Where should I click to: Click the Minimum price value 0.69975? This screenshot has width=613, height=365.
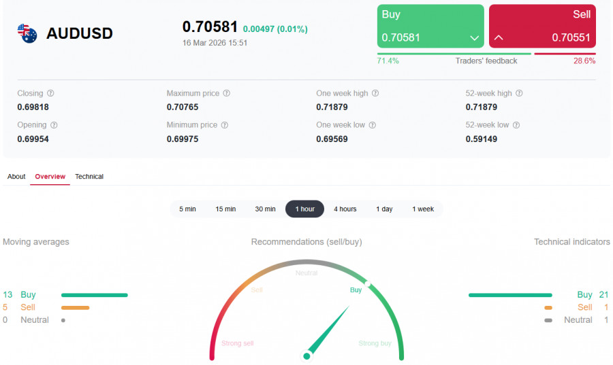point(183,139)
